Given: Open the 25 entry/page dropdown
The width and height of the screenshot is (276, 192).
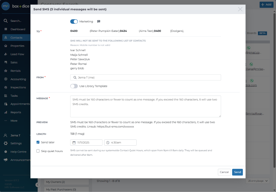Looking at the screenshot, I should coord(258,181).
